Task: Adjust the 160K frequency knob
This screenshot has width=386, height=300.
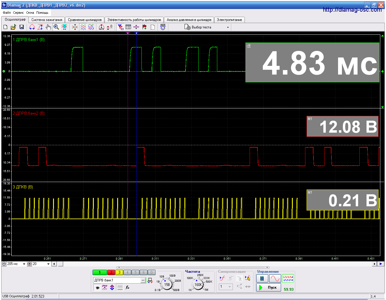Action: [x=198, y=284]
